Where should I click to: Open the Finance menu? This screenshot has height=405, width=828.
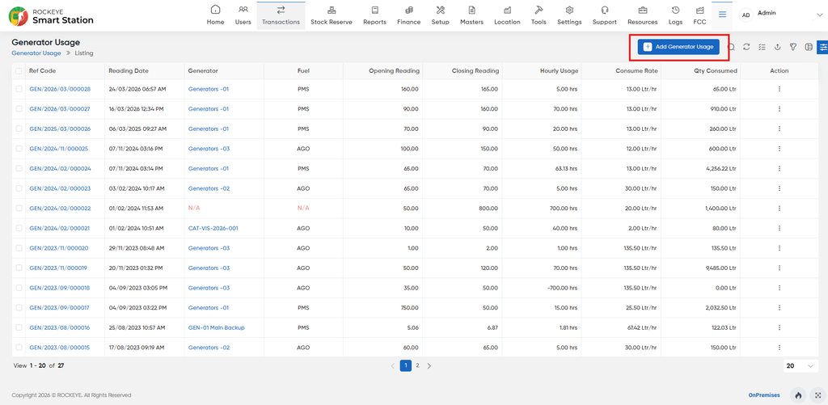[x=408, y=15]
